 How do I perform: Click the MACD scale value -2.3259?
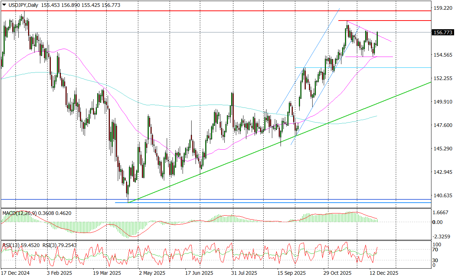point(441,237)
